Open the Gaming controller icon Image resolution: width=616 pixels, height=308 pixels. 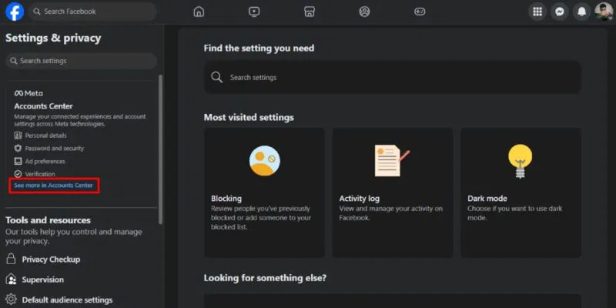click(x=420, y=12)
